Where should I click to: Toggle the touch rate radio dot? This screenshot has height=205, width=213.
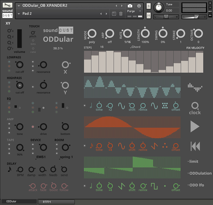(x=33, y=48)
